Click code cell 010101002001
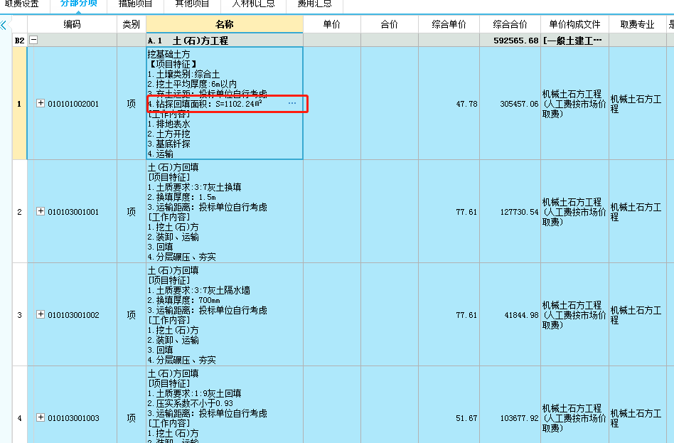 click(73, 104)
